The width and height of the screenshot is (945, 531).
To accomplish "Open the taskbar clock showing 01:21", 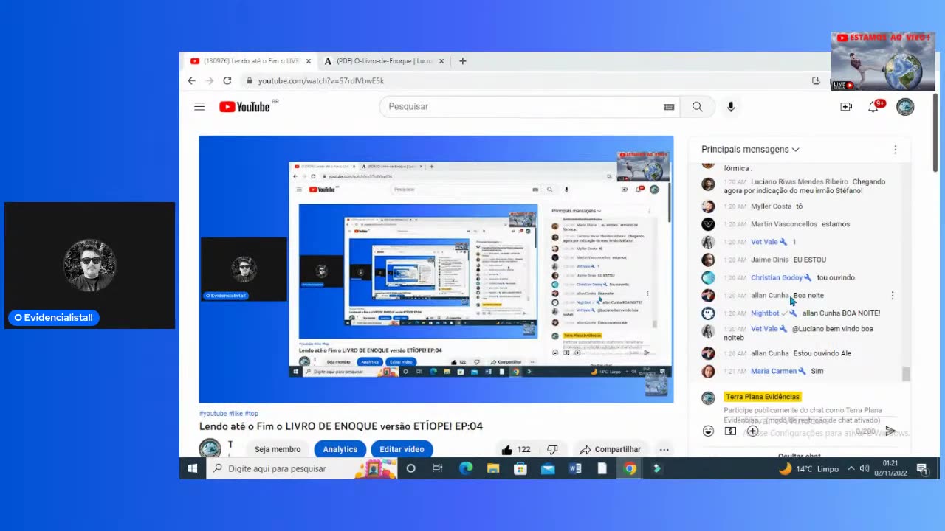I will click(x=890, y=468).
